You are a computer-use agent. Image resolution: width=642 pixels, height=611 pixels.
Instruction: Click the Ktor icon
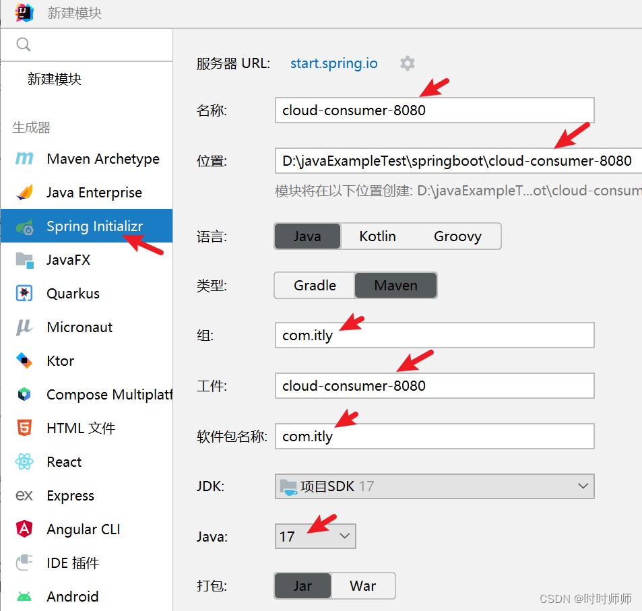(x=24, y=361)
